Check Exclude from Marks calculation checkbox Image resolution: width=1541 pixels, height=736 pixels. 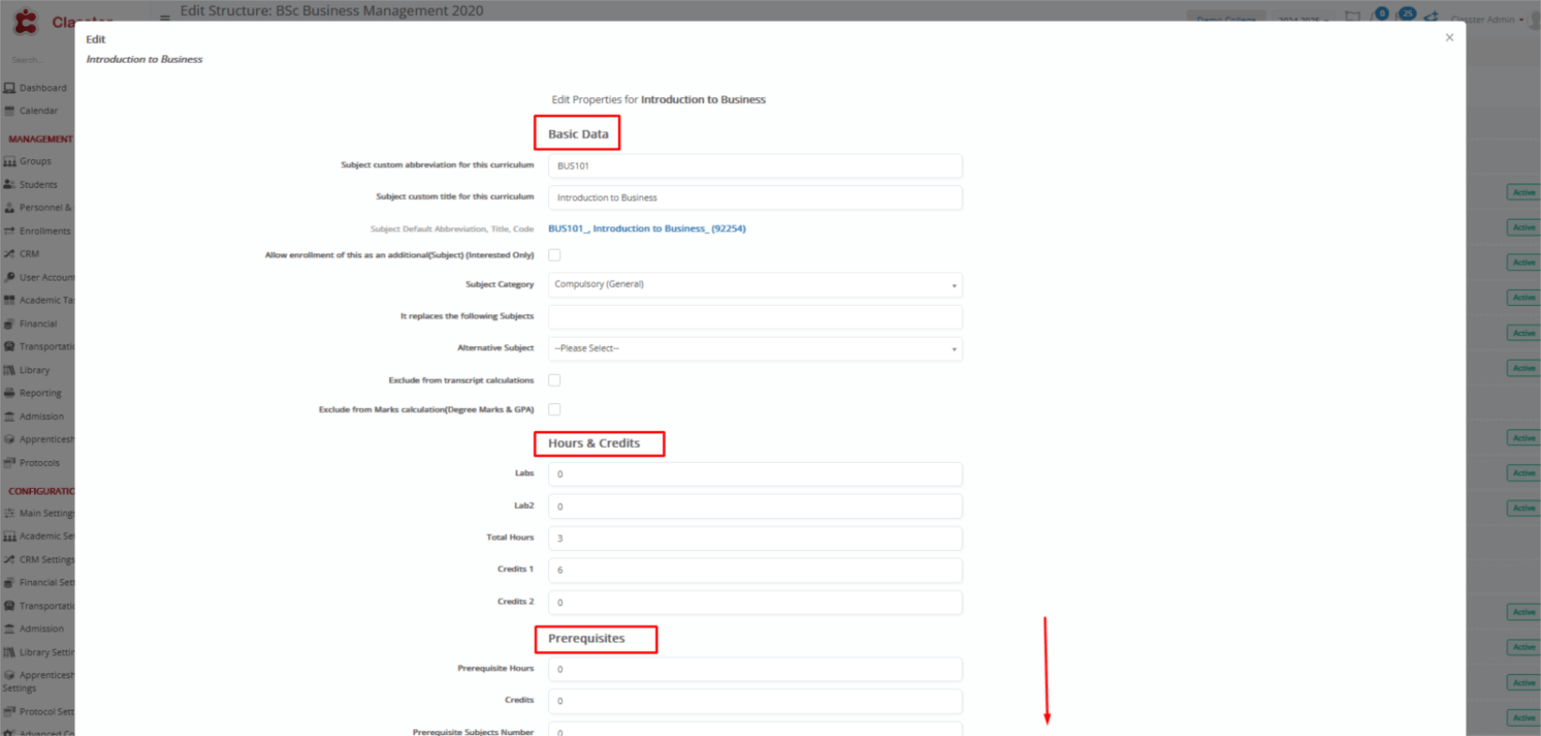pyautogui.click(x=554, y=409)
